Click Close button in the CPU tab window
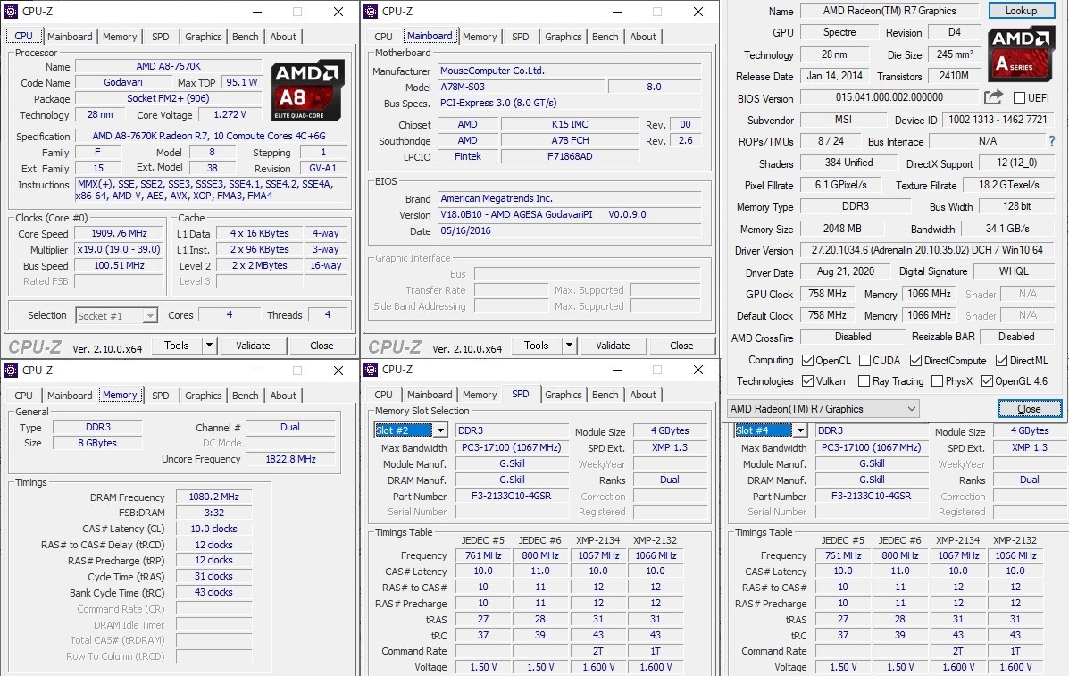 (322, 346)
